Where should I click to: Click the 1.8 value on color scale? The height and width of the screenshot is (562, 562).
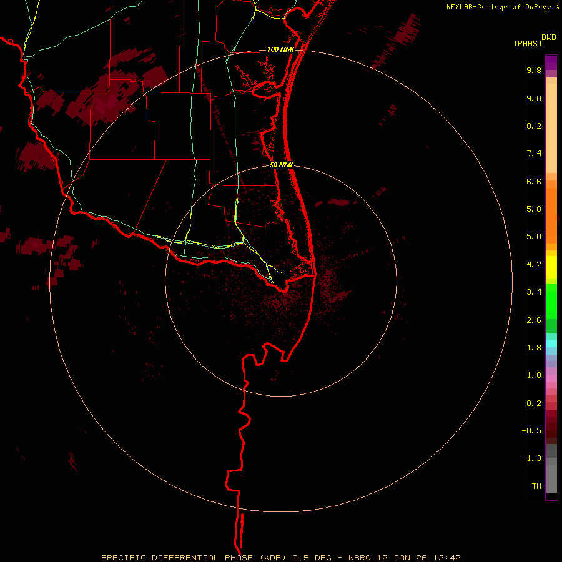(534, 348)
